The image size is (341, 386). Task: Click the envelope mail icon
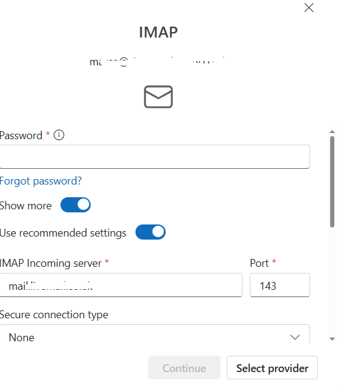click(x=158, y=97)
